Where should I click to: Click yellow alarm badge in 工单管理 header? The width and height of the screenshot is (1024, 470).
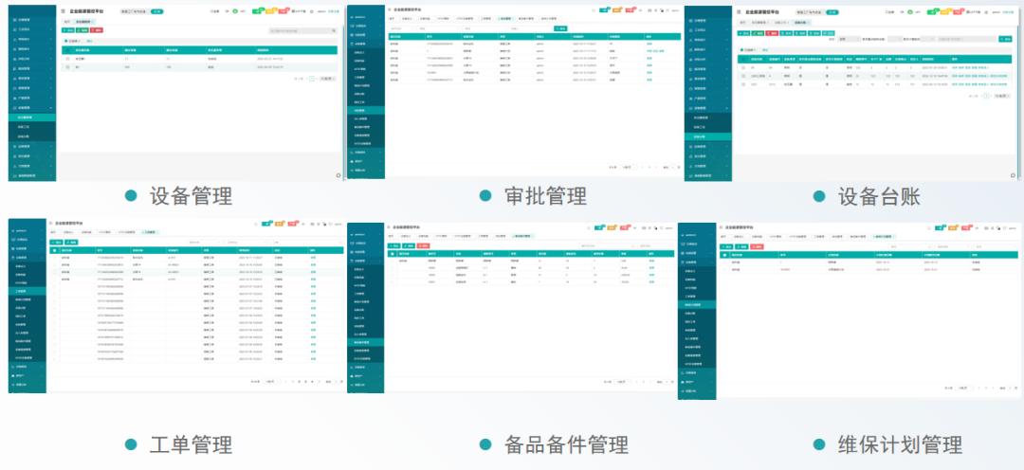[x=280, y=224]
